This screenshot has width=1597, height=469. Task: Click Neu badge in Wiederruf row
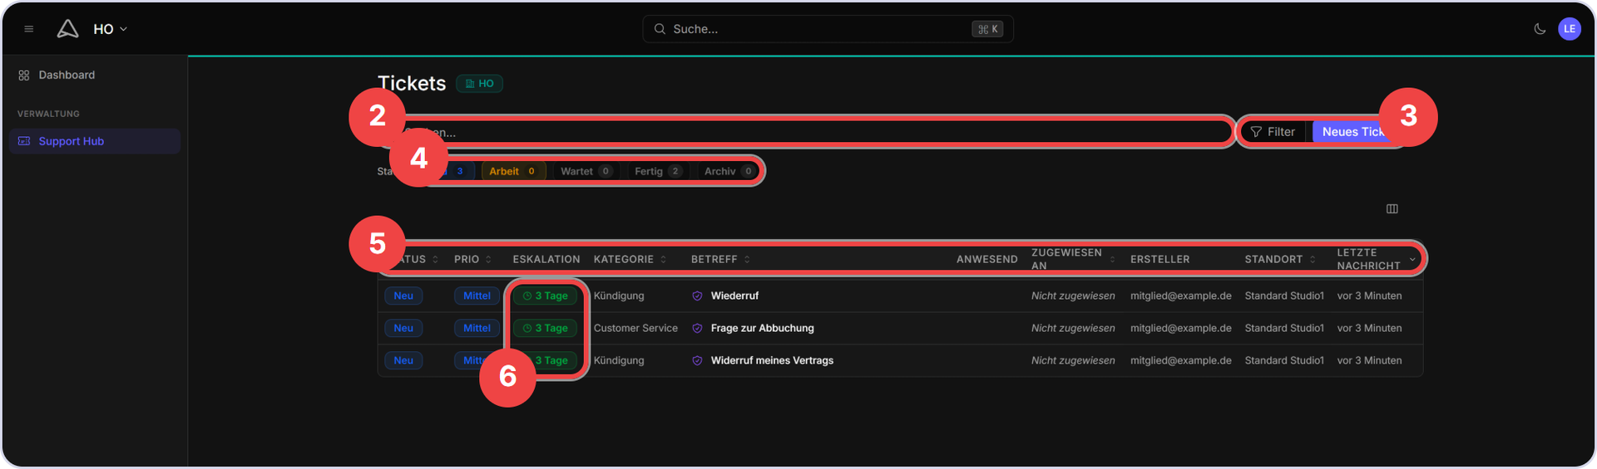pyautogui.click(x=403, y=296)
